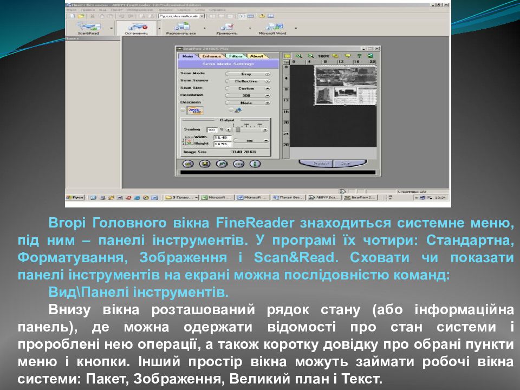This screenshot has width=520, height=390.
Task: Click the Width value field
Action: coord(223,137)
